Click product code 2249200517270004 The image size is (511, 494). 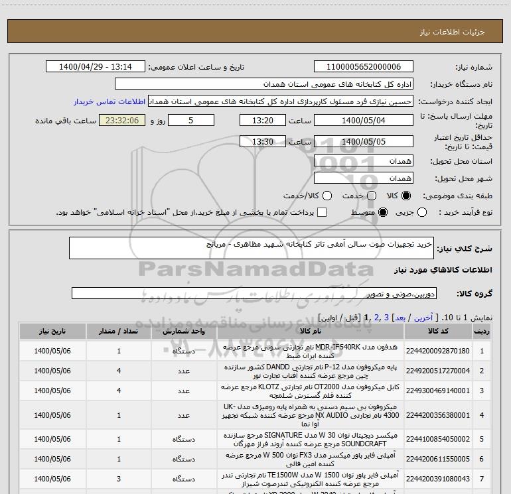[x=438, y=371]
